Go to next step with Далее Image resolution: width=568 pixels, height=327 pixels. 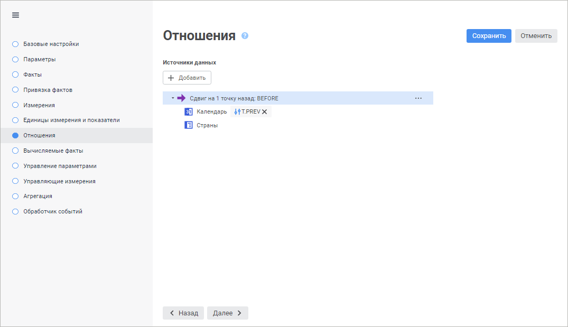[227, 313]
